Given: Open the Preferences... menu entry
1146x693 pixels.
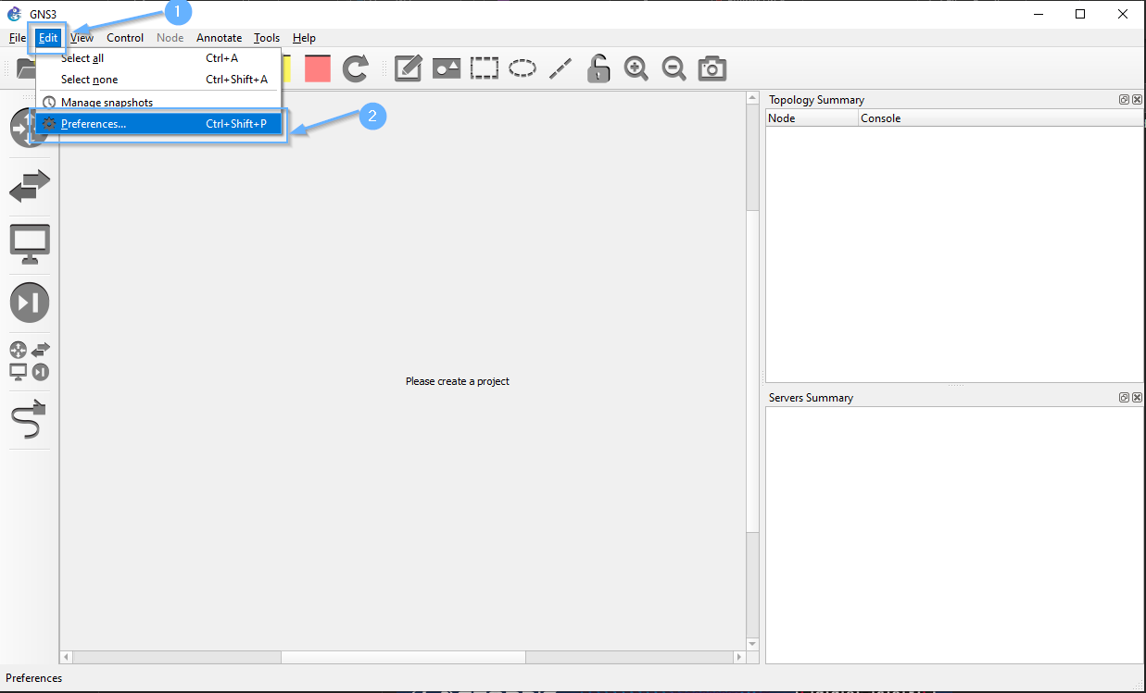Looking at the screenshot, I should click(94, 124).
